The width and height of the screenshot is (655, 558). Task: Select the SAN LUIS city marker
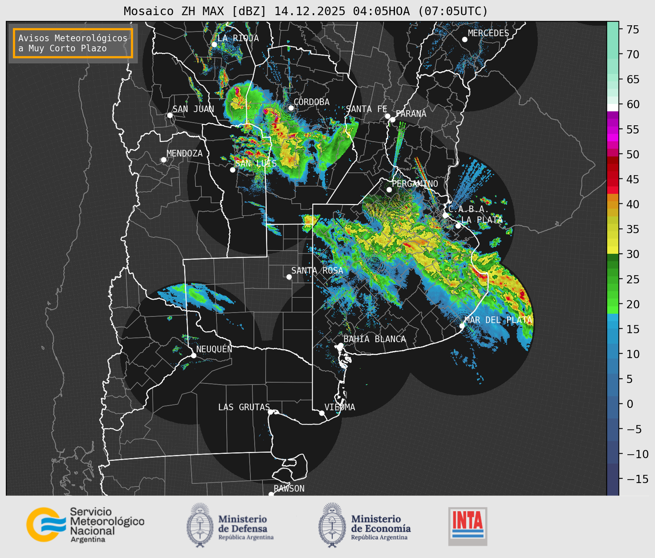point(233,170)
